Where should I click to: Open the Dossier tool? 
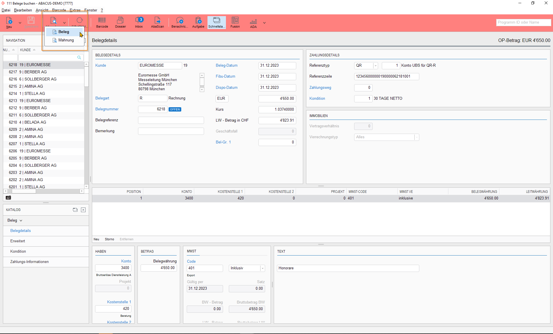click(120, 22)
